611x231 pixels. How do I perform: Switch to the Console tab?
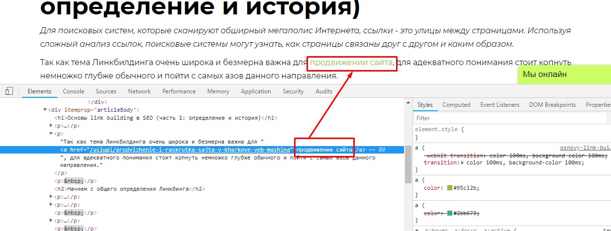tap(74, 91)
